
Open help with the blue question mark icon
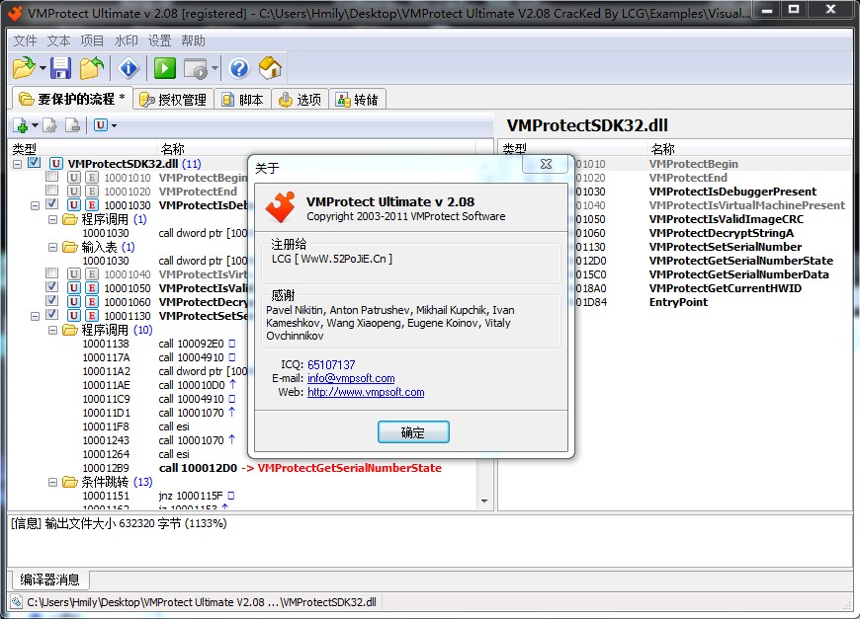click(239, 68)
